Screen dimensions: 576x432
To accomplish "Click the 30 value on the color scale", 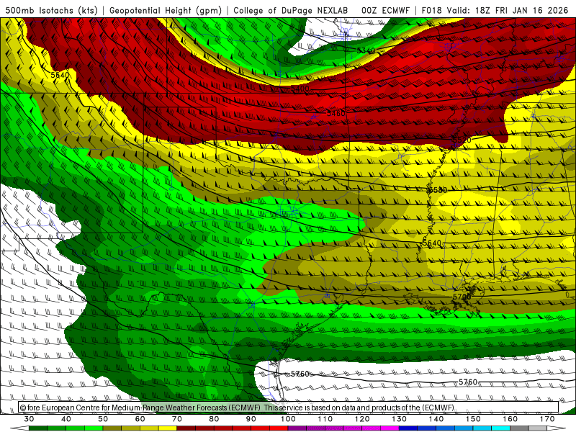I will tap(29, 419).
